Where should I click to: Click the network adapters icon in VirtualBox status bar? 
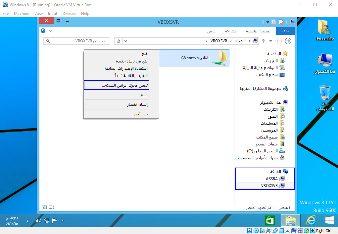click(268, 231)
